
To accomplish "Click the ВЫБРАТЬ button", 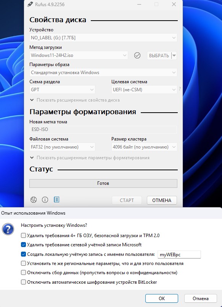I will point(159,56).
